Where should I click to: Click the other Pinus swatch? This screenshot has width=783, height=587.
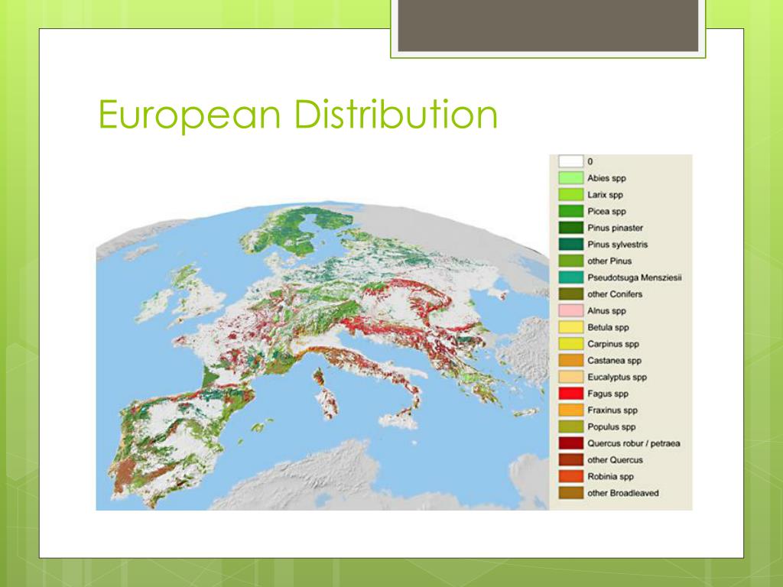[x=570, y=261]
